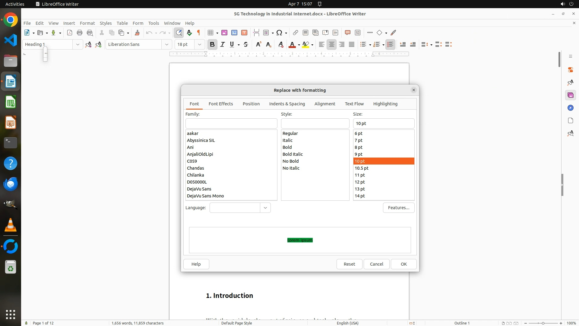Click the Spelling check icon
The image size is (579, 326).
pyautogui.click(x=189, y=33)
